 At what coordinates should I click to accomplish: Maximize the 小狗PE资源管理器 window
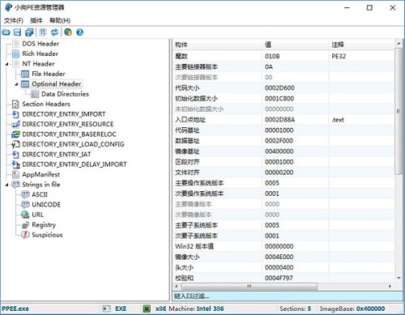tap(369, 8)
